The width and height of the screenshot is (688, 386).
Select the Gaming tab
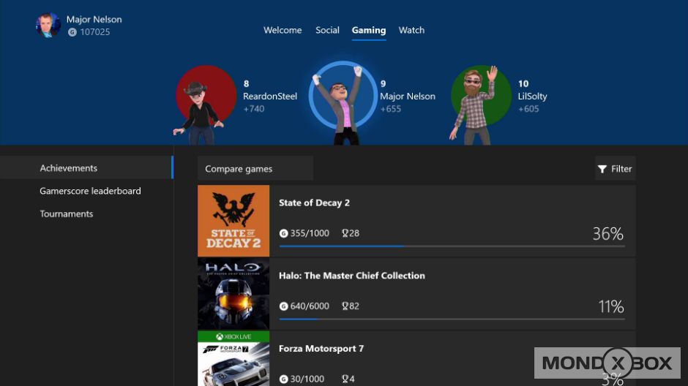pos(369,30)
